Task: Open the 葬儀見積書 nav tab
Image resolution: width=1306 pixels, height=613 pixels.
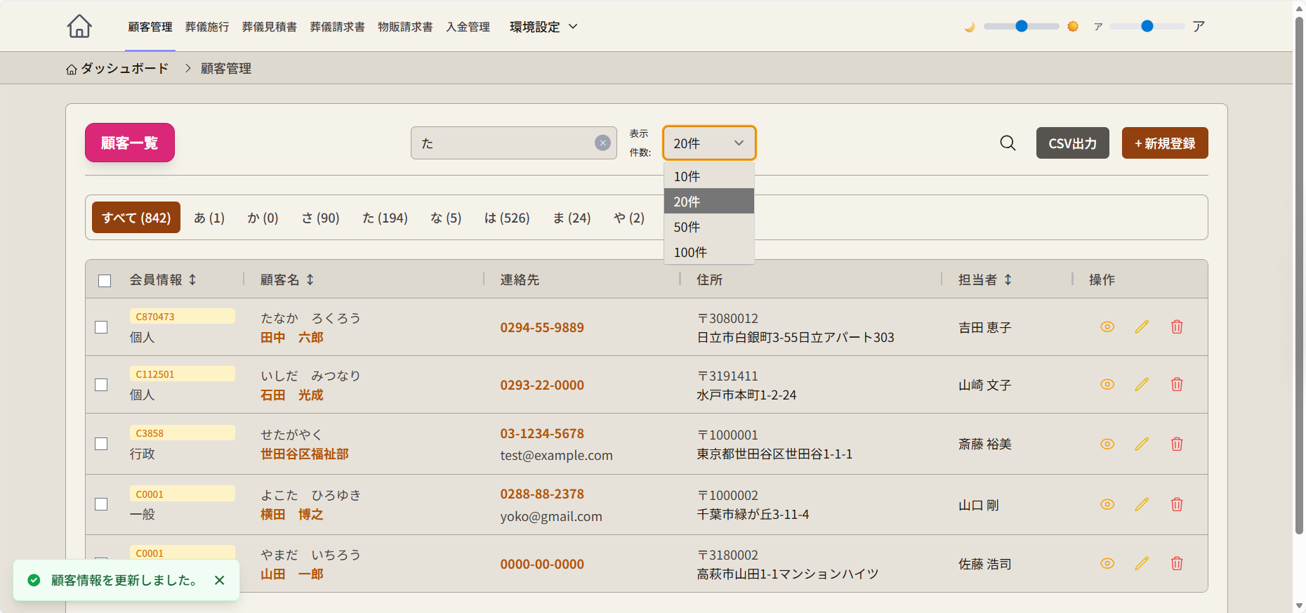Action: click(270, 27)
